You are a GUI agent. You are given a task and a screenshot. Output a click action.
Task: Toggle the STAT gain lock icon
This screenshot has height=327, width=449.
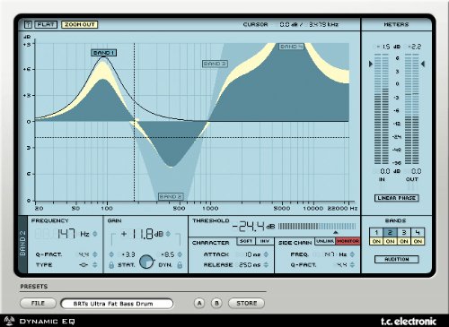coord(111,265)
